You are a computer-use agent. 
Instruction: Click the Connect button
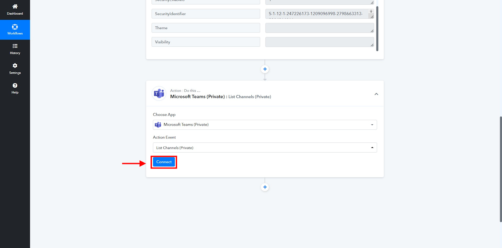pos(164,162)
